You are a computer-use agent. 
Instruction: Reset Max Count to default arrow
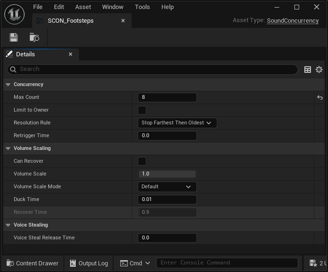(319, 97)
